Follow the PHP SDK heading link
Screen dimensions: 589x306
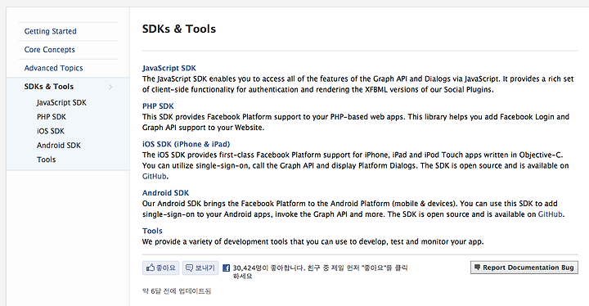point(158,106)
